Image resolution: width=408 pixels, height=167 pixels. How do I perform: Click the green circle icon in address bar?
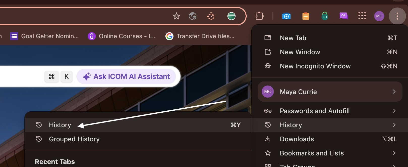(x=231, y=16)
